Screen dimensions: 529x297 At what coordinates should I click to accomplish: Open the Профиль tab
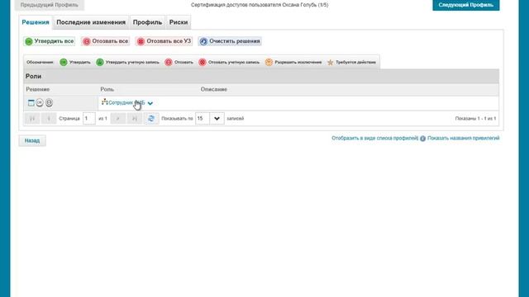click(x=147, y=22)
